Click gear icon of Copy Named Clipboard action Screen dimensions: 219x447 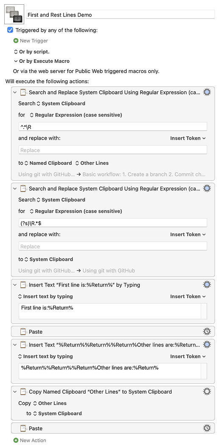point(207,392)
